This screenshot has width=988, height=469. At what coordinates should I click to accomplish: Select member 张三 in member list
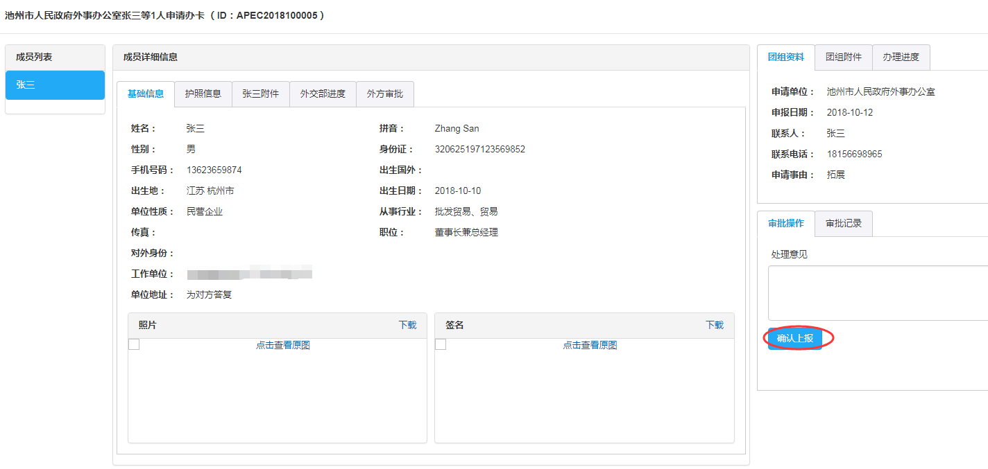[x=55, y=85]
